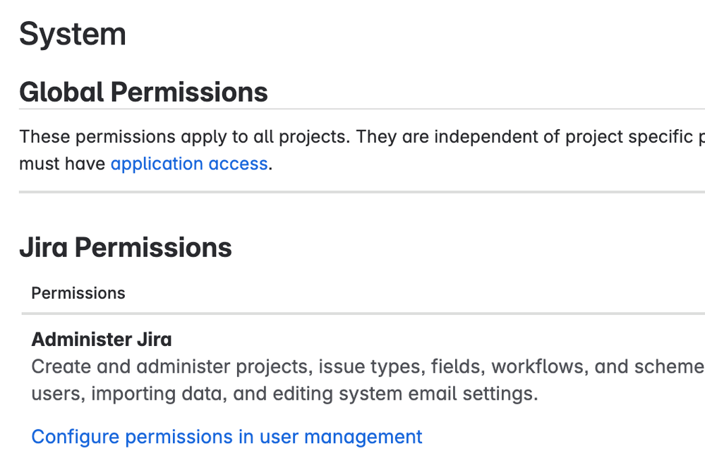Viewport: 705px width, 461px height.
Task: Click Configure permissions in user management
Action: tap(227, 437)
